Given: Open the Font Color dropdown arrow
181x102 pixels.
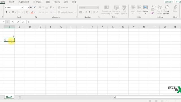Looking at the screenshot, I should tap(35, 12).
